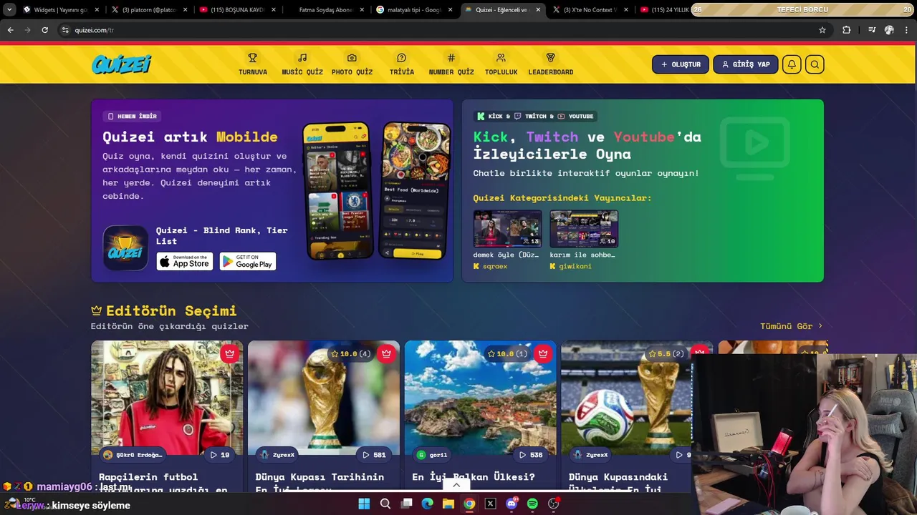917x515 pixels.
Task: Switch to BOŞUNA KAYDI YouTube tab
Action: (236, 10)
